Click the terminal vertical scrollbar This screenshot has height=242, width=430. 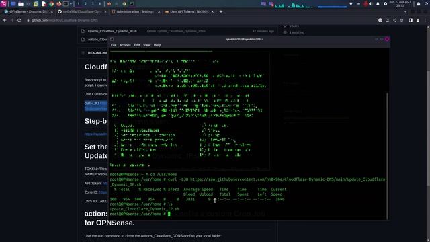(x=388, y=156)
